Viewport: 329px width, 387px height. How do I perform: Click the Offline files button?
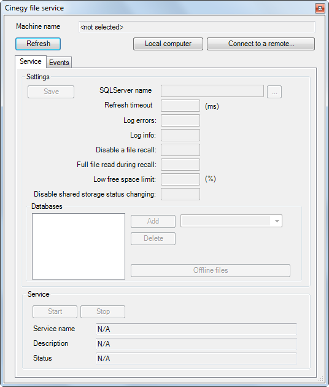pos(211,270)
